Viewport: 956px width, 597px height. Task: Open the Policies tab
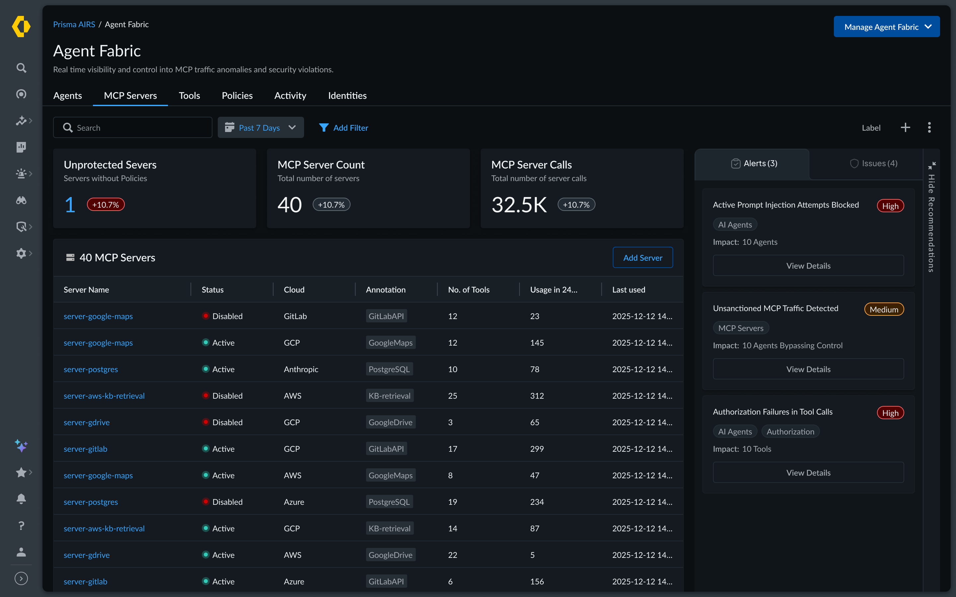237,96
